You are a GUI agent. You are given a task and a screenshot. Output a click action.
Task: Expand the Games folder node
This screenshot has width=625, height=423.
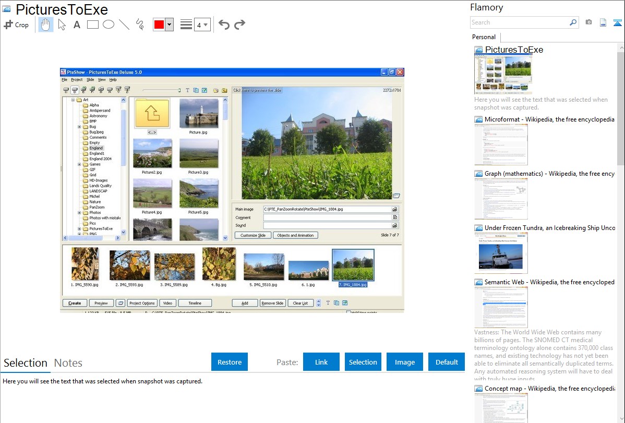click(79, 164)
